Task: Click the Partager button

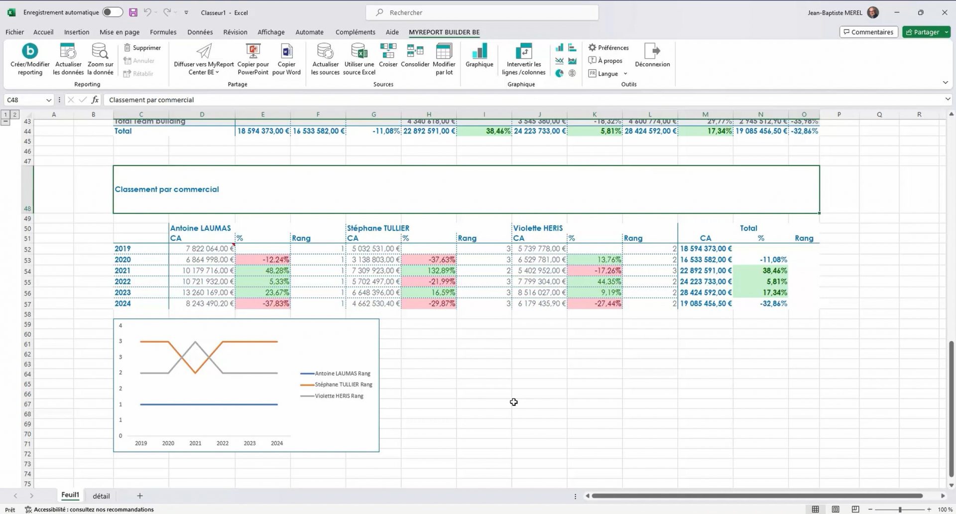Action: [x=922, y=32]
